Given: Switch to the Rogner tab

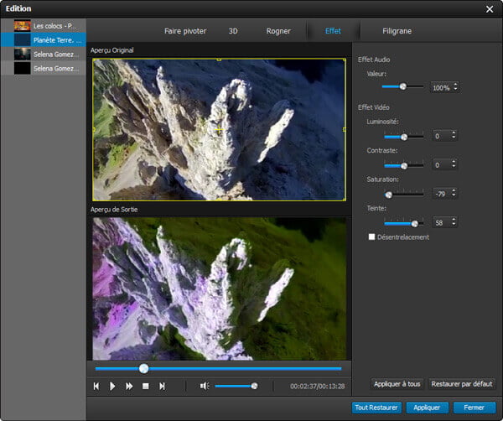Looking at the screenshot, I should (277, 31).
